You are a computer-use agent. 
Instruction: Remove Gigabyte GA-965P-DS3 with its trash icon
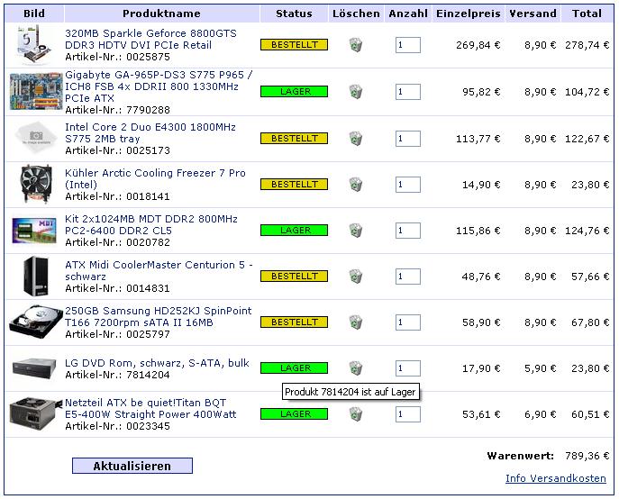(356, 92)
